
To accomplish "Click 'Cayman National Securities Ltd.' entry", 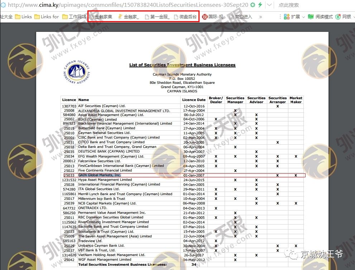I will (x=104, y=133).
